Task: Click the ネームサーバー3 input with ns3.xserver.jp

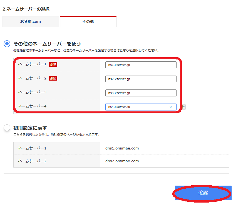Action: coord(141,93)
